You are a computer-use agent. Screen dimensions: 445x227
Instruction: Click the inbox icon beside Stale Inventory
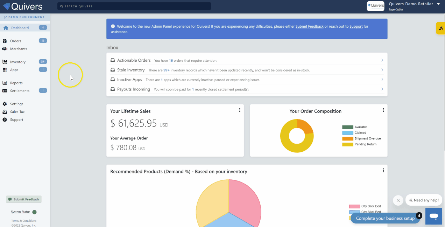pyautogui.click(x=113, y=70)
